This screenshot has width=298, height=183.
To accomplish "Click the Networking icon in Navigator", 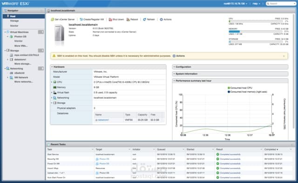I will pos(8,68).
